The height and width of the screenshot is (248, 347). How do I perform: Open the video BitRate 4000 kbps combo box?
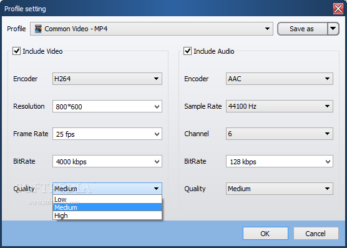pyautogui.click(x=107, y=161)
